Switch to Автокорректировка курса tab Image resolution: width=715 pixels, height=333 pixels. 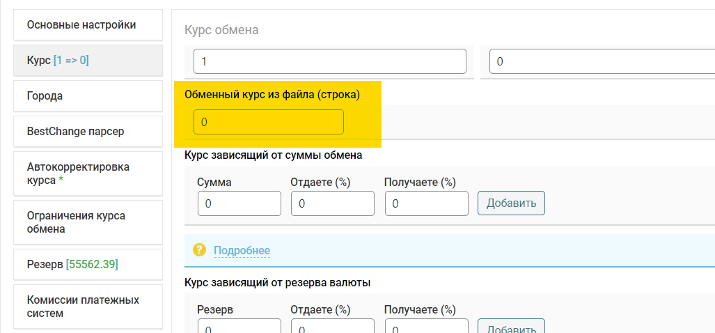click(88, 173)
